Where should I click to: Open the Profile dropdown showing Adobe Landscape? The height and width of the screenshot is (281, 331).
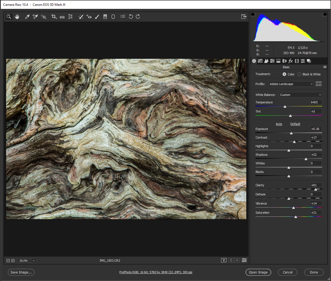(x=291, y=84)
